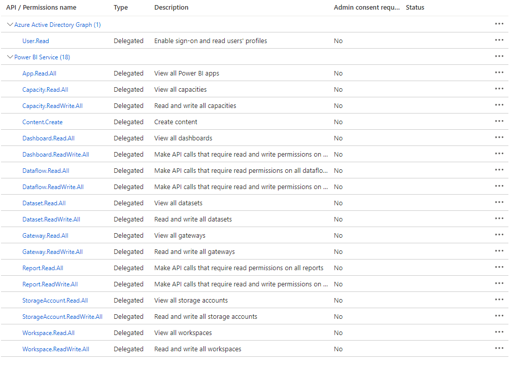The height and width of the screenshot is (369, 515).
Task: Select 'Make API calls that require read permissions on all reports'
Action: (239, 268)
